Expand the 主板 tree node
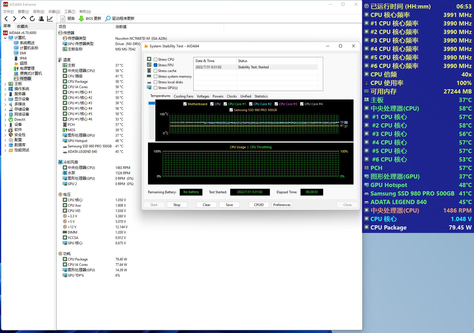The width and height of the screenshot is (474, 333). 5,84
